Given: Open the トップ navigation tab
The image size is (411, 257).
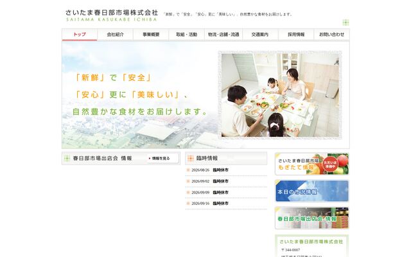Looking at the screenshot, I should coord(80,34).
